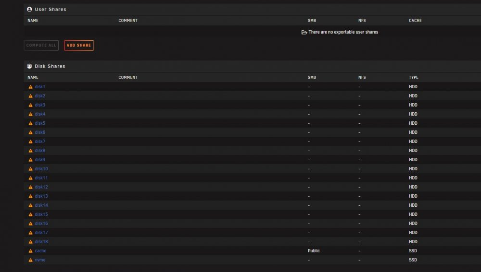The image size is (481, 272).
Task: Click the SSD type of the cache row
Action: (413, 251)
